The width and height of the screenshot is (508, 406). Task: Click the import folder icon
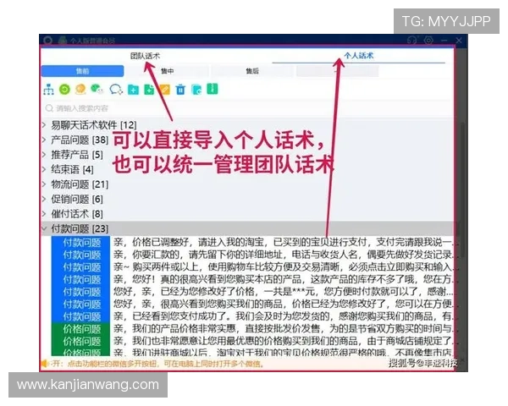(x=196, y=90)
